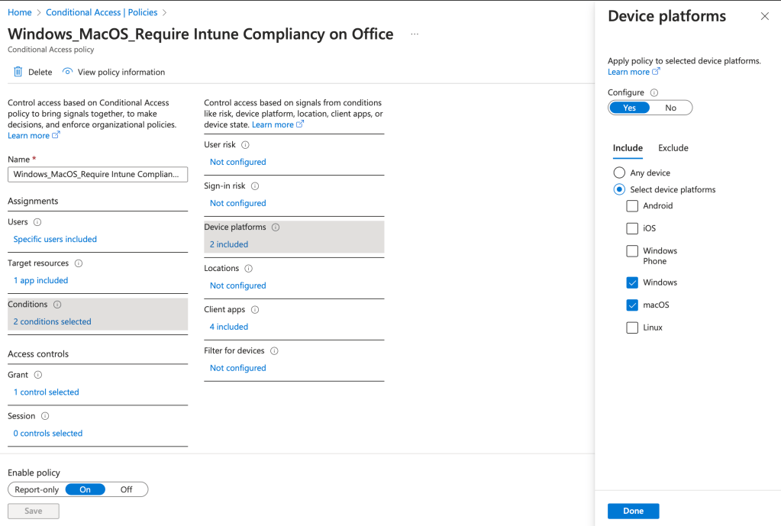The height and width of the screenshot is (526, 781).
Task: Click the View policy information eye icon
Action: tap(68, 72)
